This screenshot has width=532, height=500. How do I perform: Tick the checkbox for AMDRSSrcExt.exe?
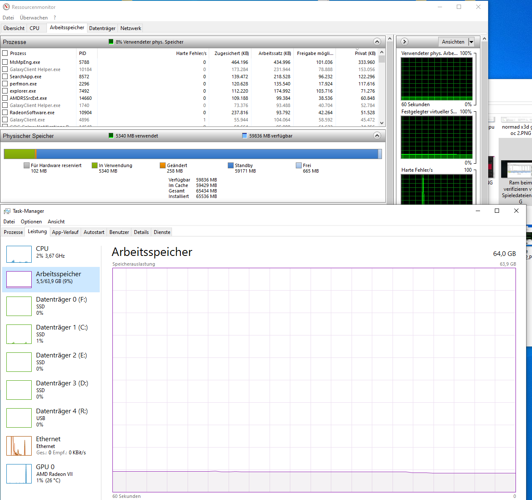(x=5, y=98)
